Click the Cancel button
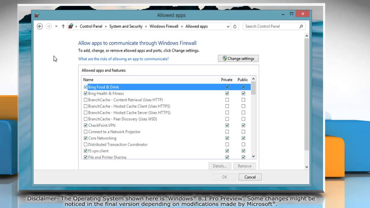The image size is (370, 208). click(250, 177)
